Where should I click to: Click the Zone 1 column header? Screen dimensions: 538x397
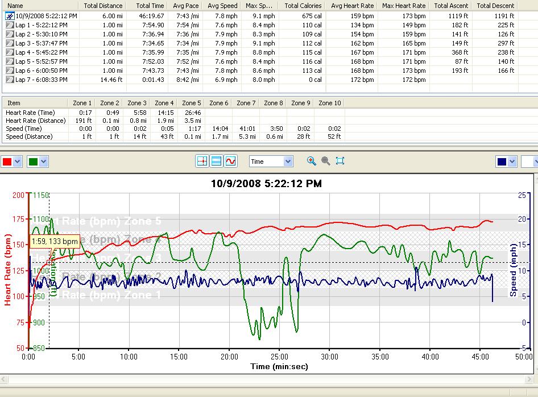(x=82, y=103)
